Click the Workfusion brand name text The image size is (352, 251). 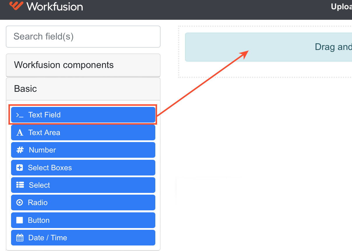[x=55, y=6]
